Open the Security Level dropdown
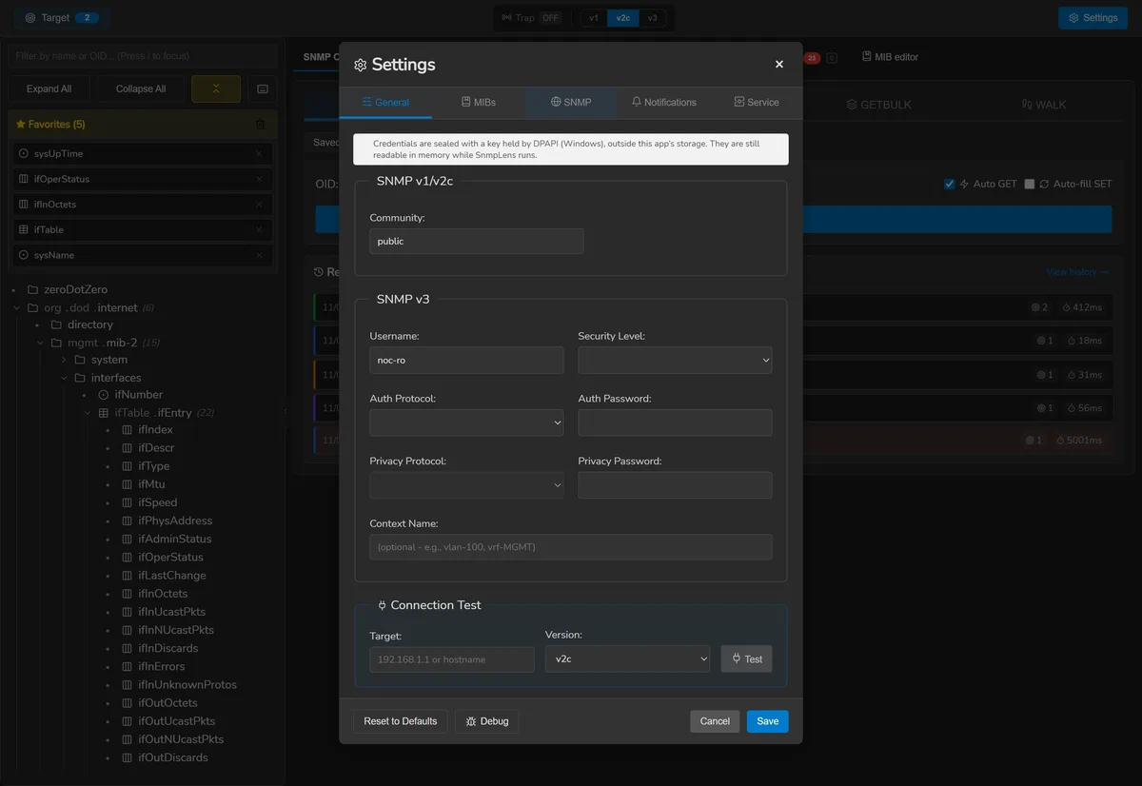1142x786 pixels. click(x=675, y=361)
